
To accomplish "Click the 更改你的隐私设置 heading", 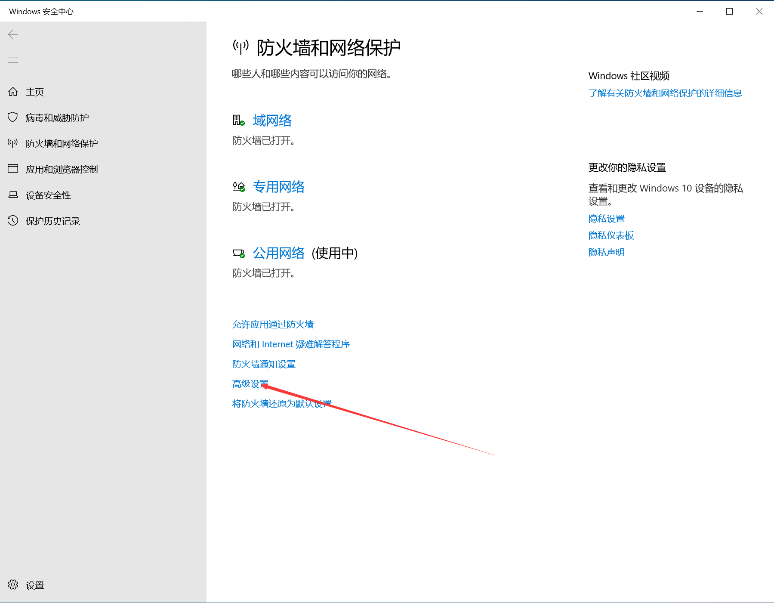I will 627,168.
